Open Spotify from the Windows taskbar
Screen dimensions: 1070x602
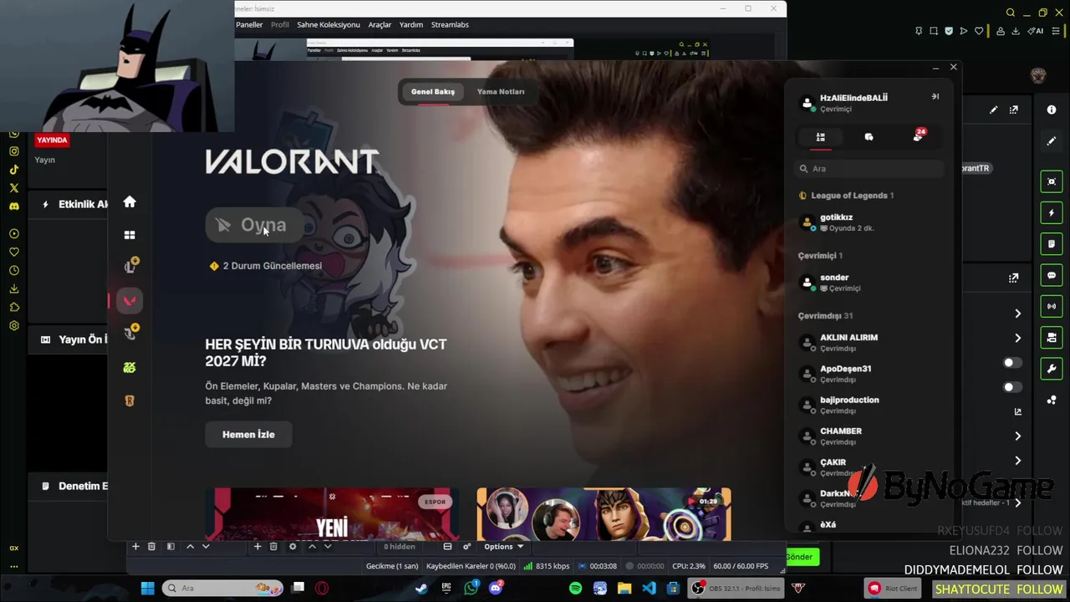point(575,589)
